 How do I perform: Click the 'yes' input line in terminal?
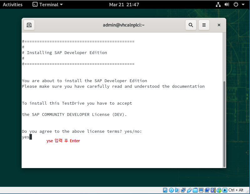tap(27, 137)
